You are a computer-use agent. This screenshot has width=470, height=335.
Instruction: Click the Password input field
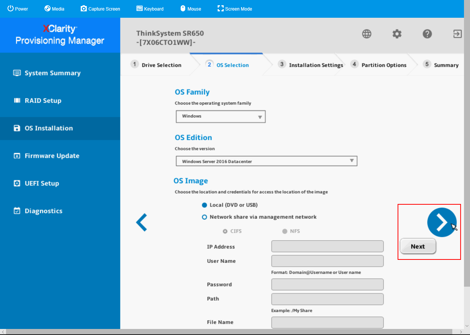[x=327, y=284]
